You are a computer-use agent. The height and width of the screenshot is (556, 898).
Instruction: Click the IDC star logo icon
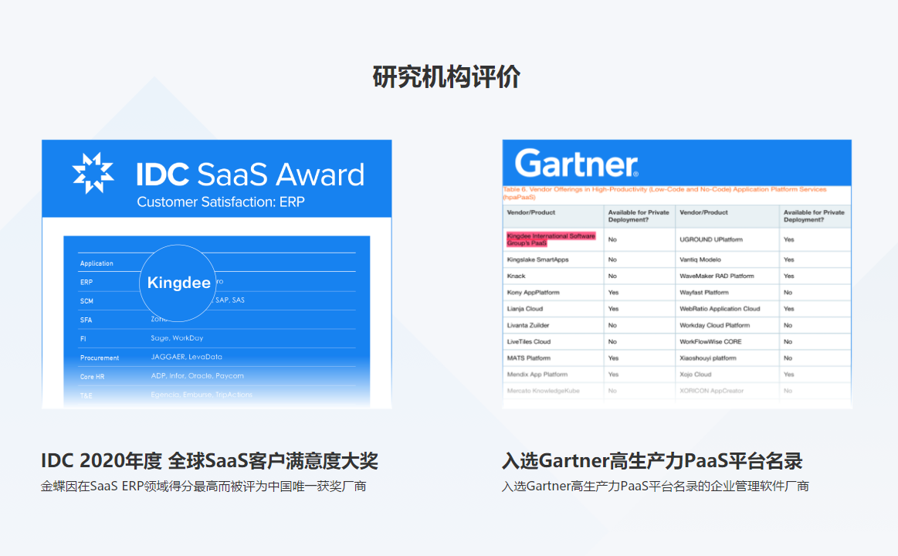[93, 173]
